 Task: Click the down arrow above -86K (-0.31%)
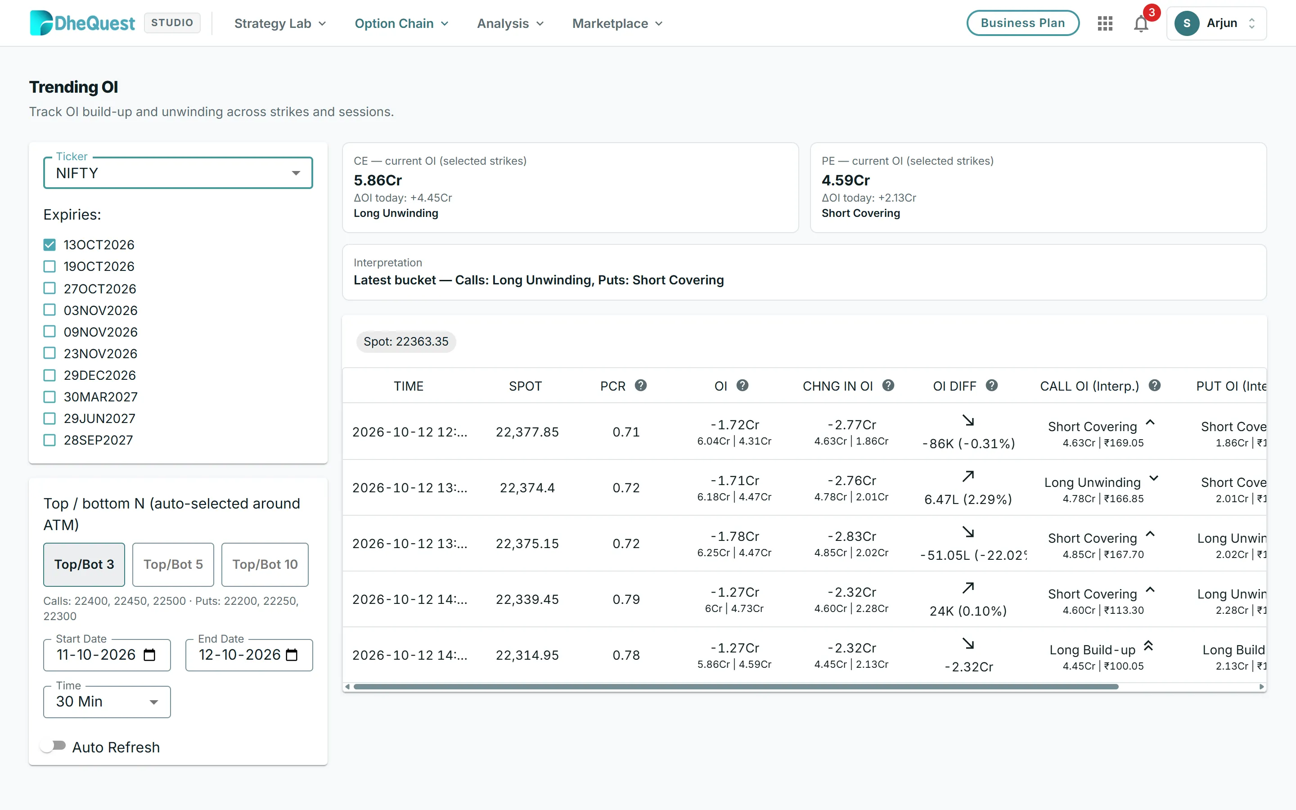[968, 421]
